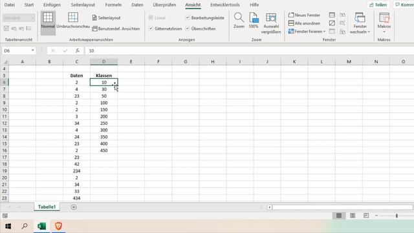The width and height of the screenshot is (414, 233).
Task: Toggle the Überschriften checkbox
Action: click(188, 28)
